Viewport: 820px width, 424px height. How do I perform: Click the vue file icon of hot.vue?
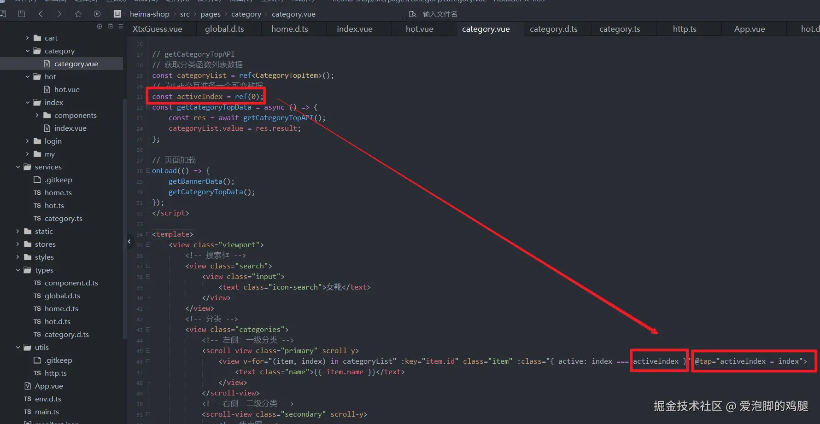[x=47, y=89]
